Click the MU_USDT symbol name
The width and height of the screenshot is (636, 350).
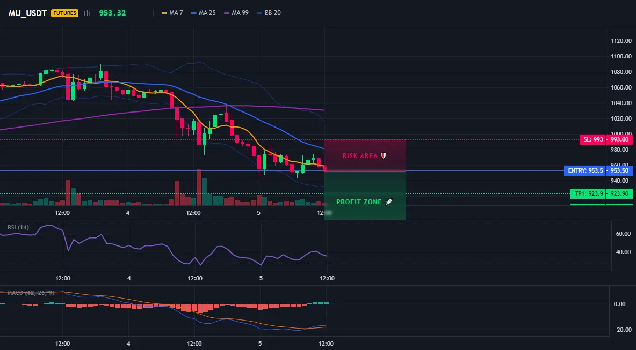27,13
